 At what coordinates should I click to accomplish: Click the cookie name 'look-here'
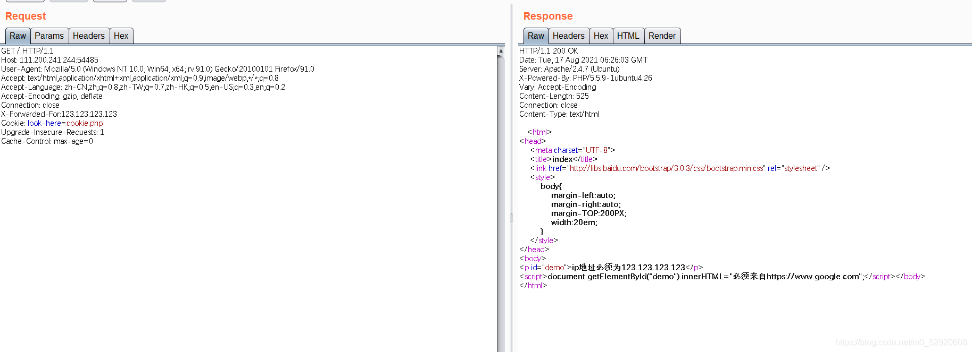(44, 123)
